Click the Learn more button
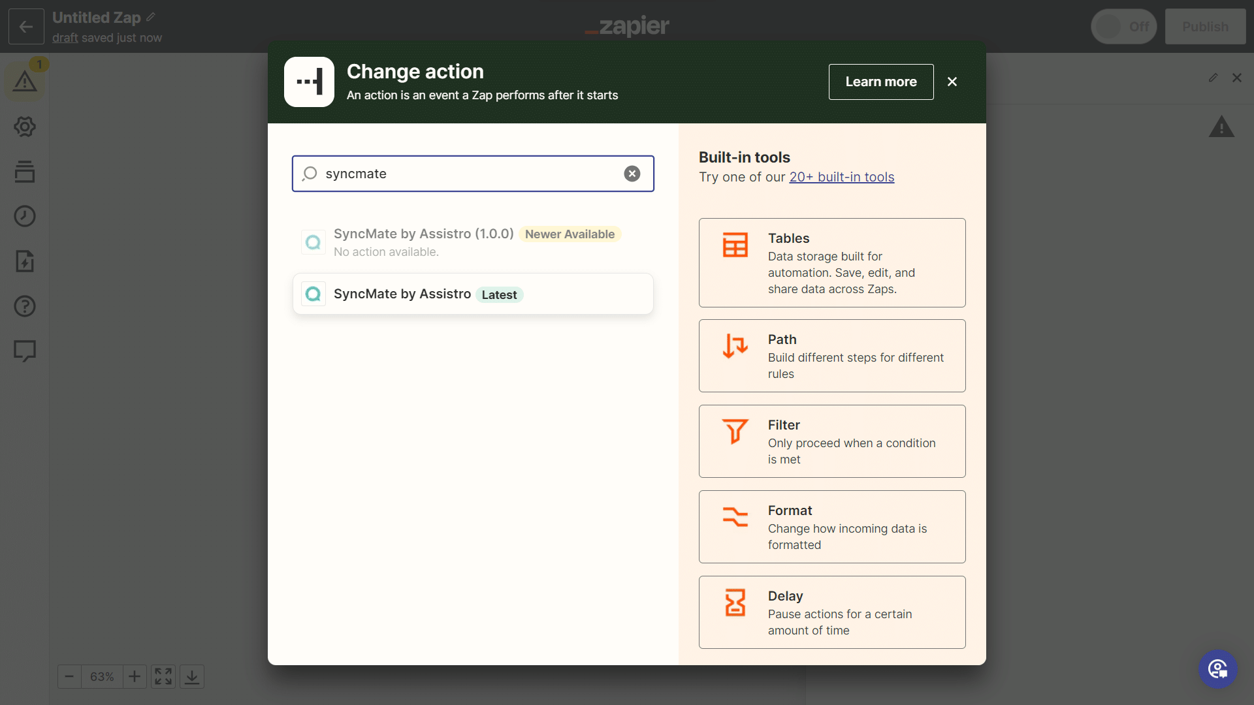Image resolution: width=1254 pixels, height=705 pixels. tap(880, 82)
